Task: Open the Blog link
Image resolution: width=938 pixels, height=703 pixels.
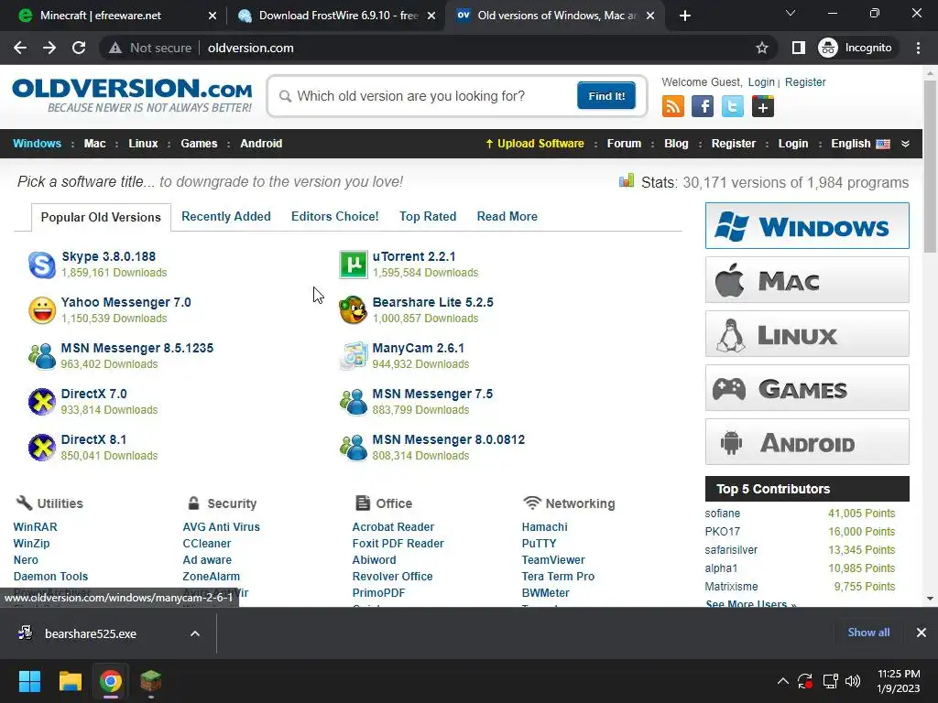Action: pos(676,144)
